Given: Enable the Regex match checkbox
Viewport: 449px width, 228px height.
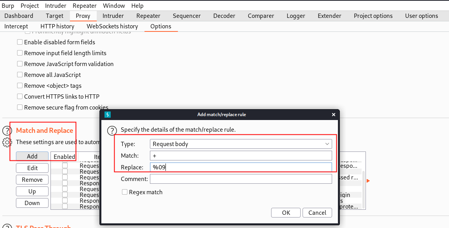Looking at the screenshot, I should tap(125, 192).
